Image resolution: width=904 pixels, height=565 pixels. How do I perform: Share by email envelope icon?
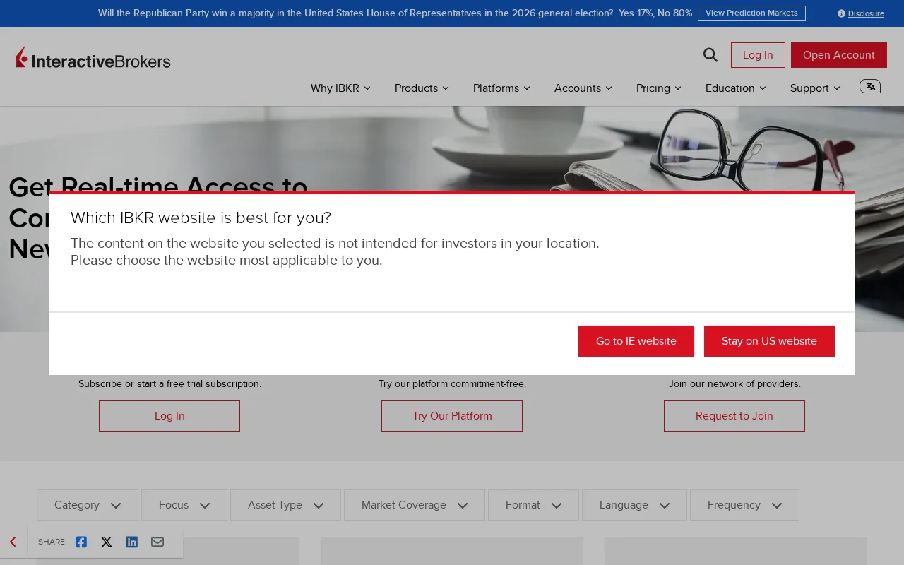coord(157,542)
